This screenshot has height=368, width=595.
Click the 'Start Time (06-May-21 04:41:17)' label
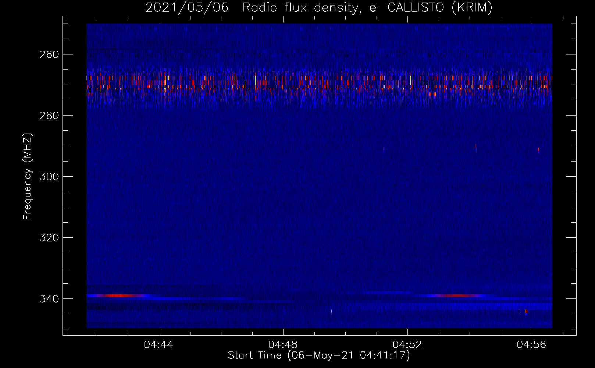tap(319, 355)
